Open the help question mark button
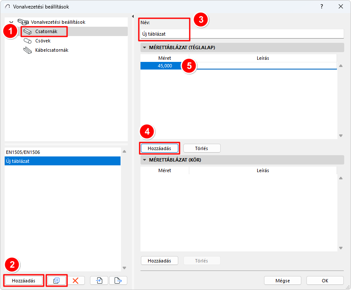Image resolution: width=351 pixels, height=290 pixels. 322,6
